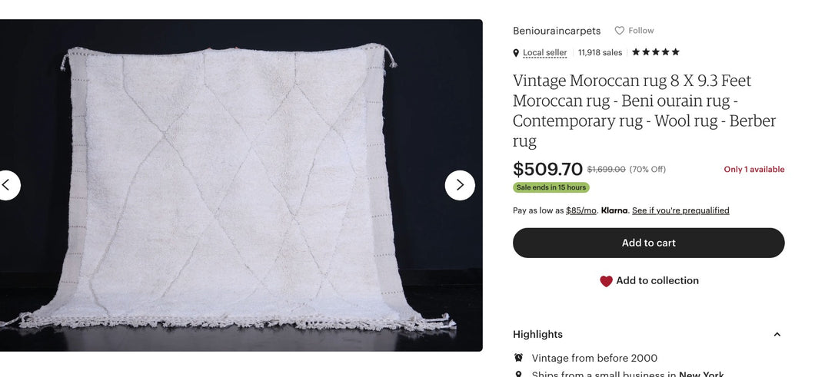Show the next rug photo
The height and width of the screenshot is (377, 815).
[x=460, y=185]
